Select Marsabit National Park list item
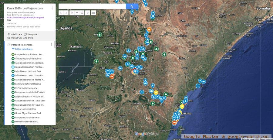The width and height of the screenshot is (273, 140). click(25, 122)
